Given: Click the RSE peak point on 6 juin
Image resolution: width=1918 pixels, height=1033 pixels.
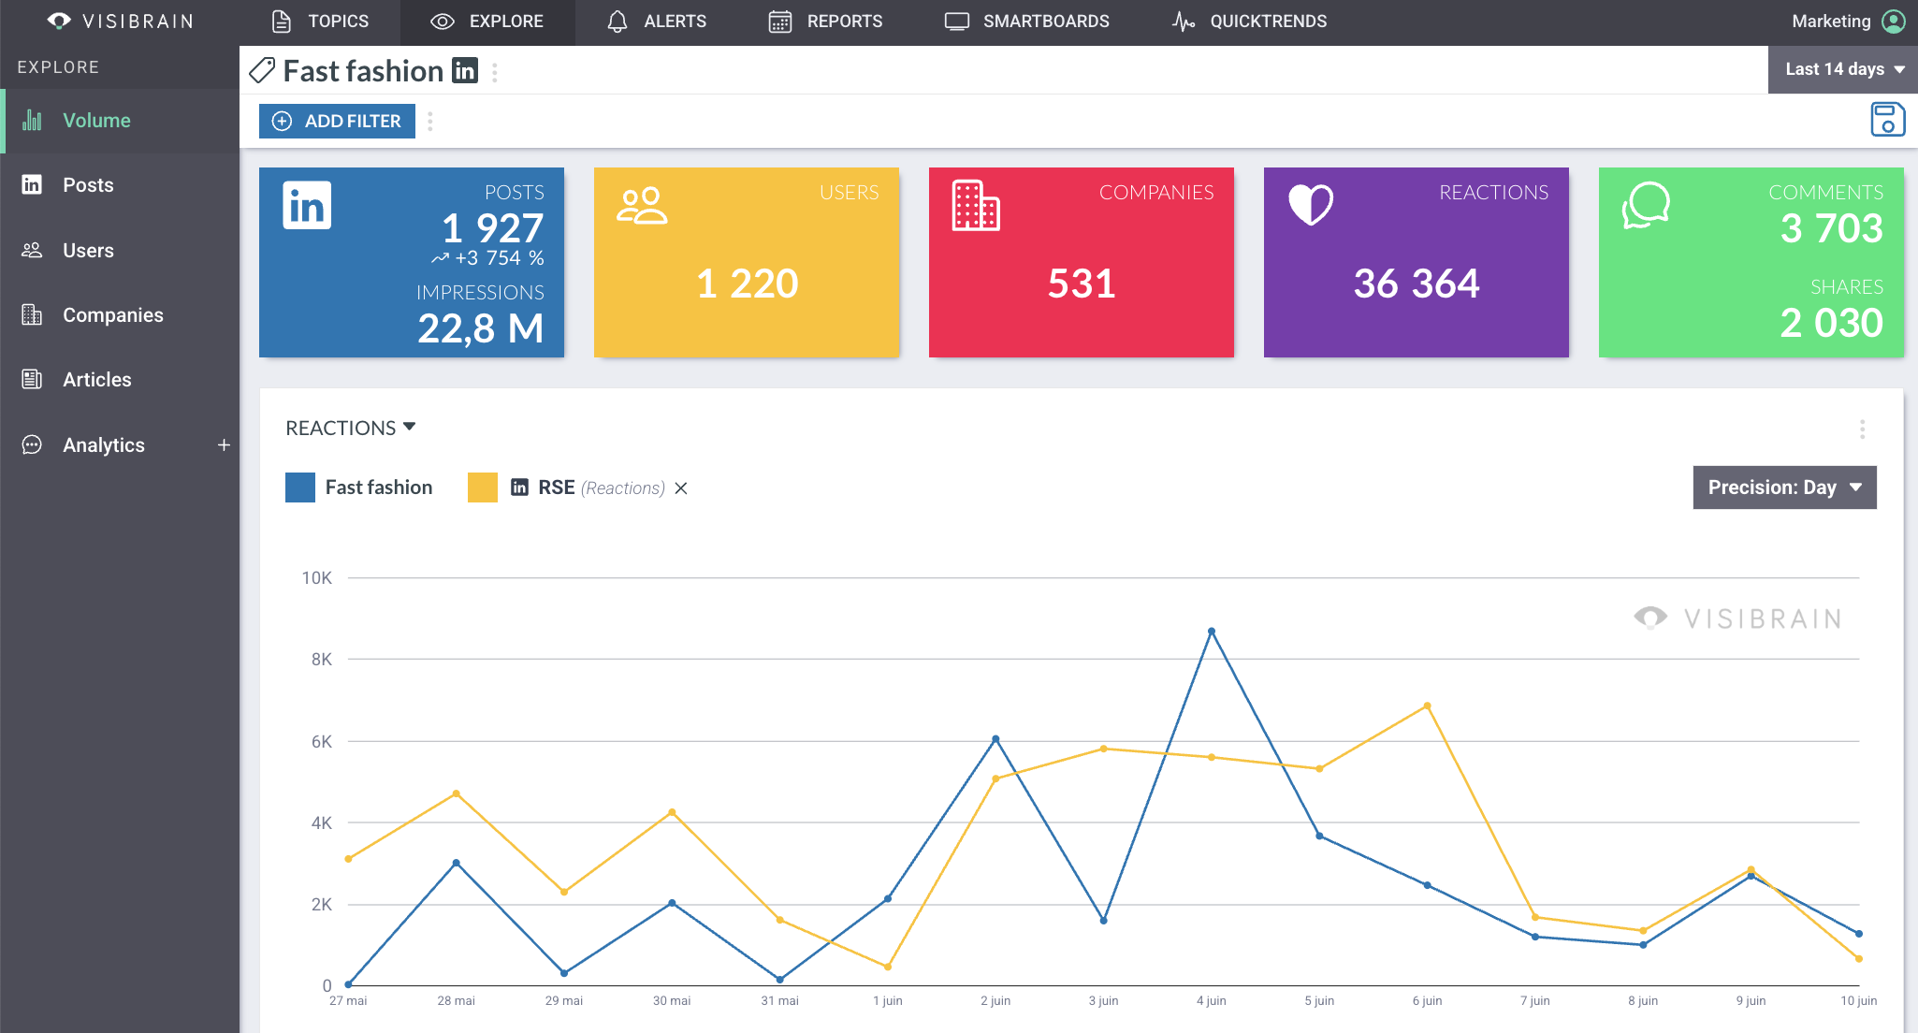Looking at the screenshot, I should tap(1427, 706).
